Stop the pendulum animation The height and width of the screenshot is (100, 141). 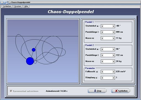tap(97, 91)
